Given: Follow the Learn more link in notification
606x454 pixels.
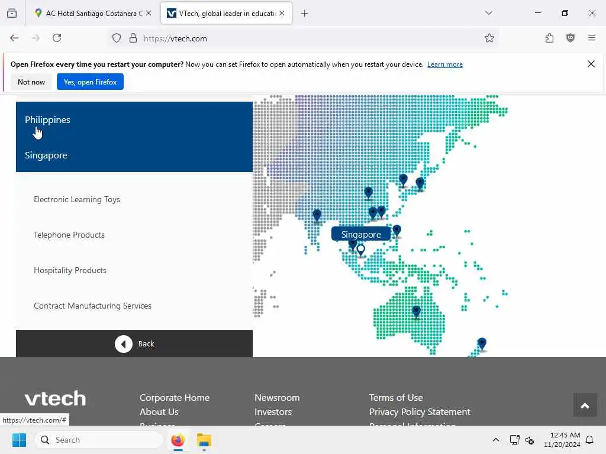Looking at the screenshot, I should [445, 64].
